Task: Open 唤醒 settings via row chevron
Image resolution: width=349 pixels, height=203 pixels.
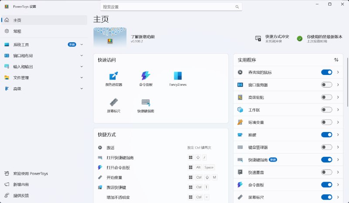Action: pos(338,135)
